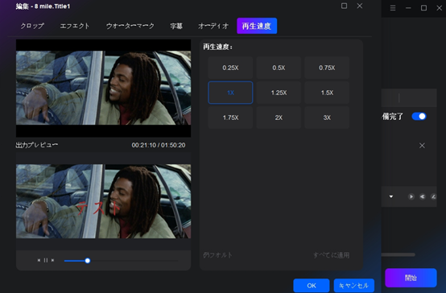This screenshot has width=446, height=293.
Task: Click the edit pencil icon in main window
Action: [433, 196]
